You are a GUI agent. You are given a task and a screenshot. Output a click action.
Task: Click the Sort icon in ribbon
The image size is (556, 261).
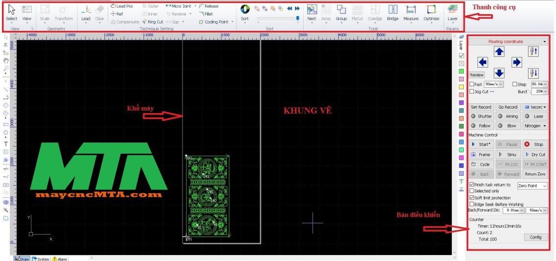(245, 10)
